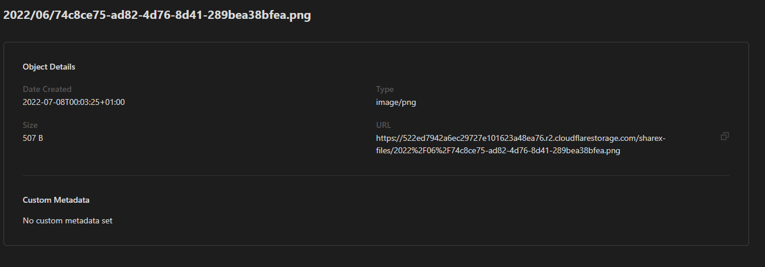Click the 2022/06 folder prefix in the title

click(x=26, y=15)
